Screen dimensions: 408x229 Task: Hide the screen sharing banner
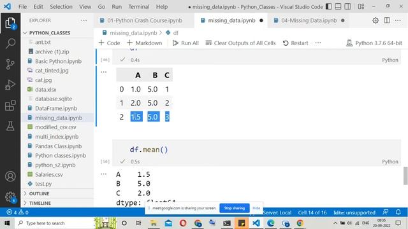256,208
